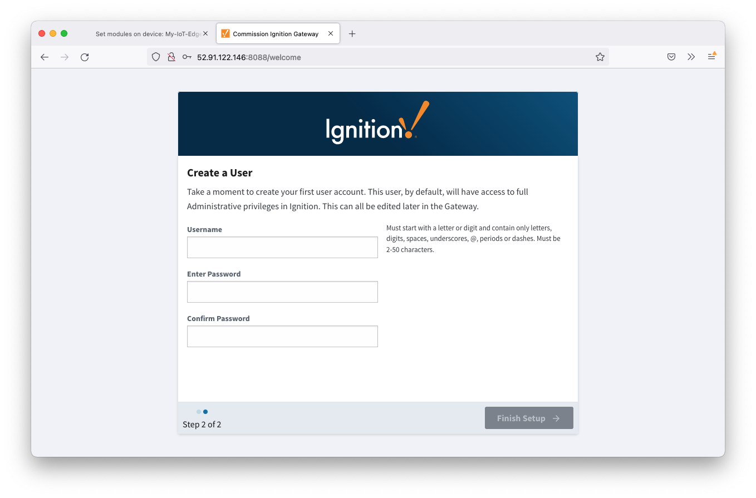Open a new tab with plus button

pos(352,33)
